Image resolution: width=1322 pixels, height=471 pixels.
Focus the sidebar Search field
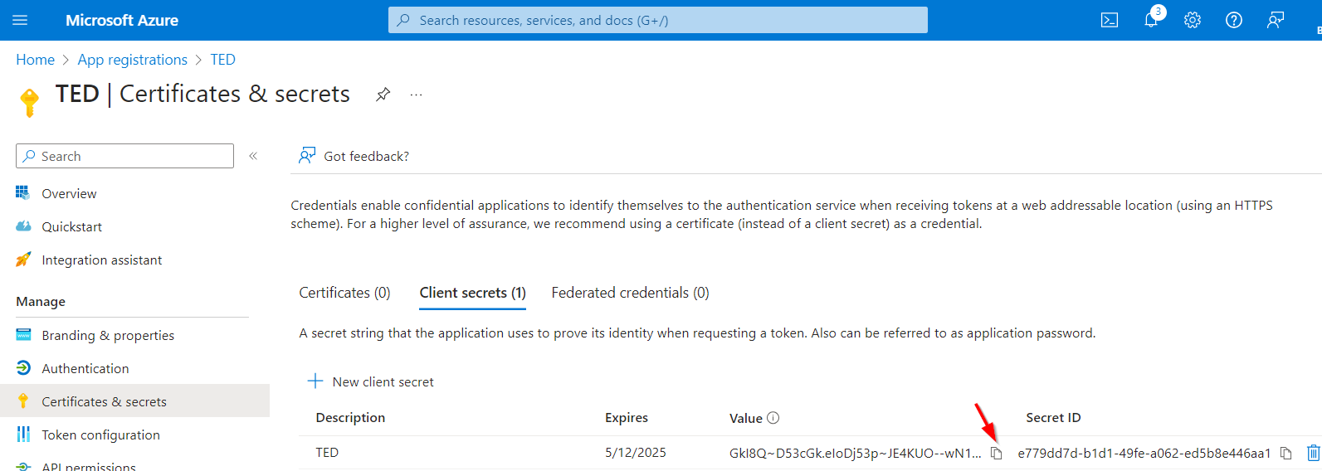point(124,156)
